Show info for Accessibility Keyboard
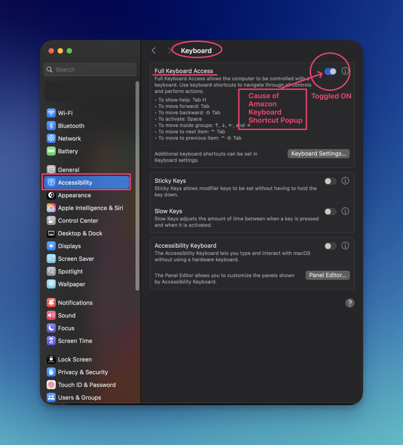Image resolution: width=403 pixels, height=445 pixels. point(345,246)
